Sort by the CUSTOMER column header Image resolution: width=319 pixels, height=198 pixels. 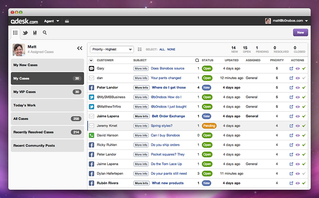[x=105, y=60]
